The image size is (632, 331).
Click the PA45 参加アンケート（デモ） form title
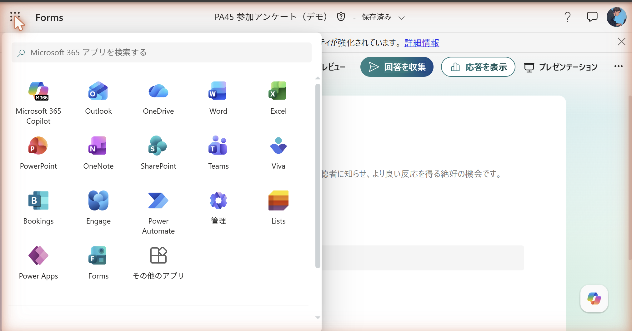(271, 17)
